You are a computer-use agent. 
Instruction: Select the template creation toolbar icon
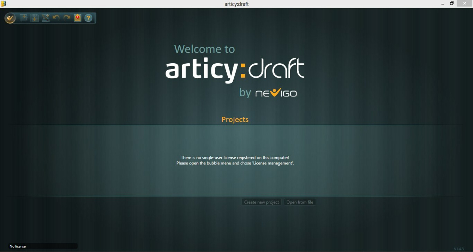pyautogui.click(x=45, y=17)
